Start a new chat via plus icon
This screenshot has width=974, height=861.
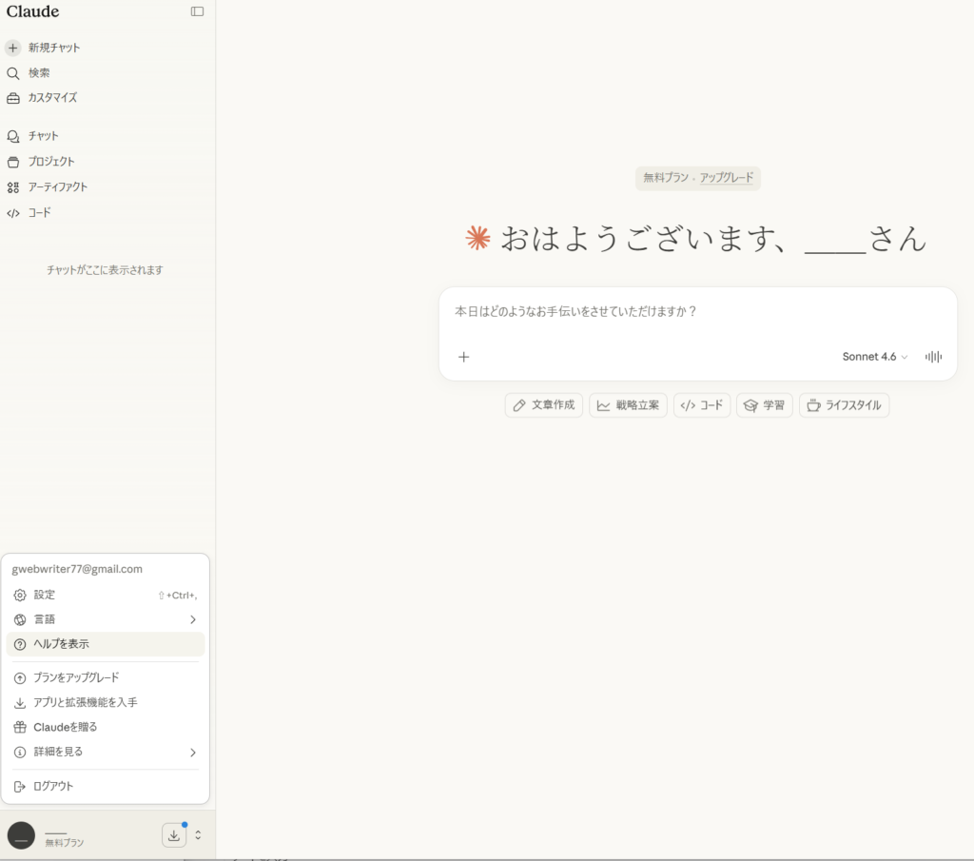pyautogui.click(x=13, y=48)
